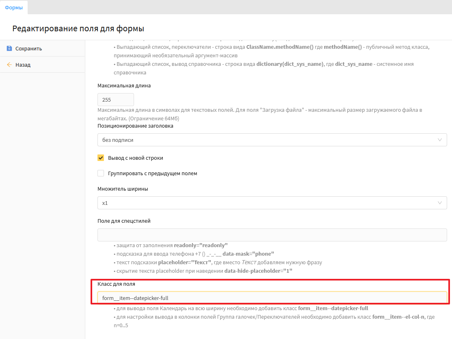This screenshot has width=452, height=339.
Task: Click the 'Поле для спецстилей' field label
Action: pos(124,221)
